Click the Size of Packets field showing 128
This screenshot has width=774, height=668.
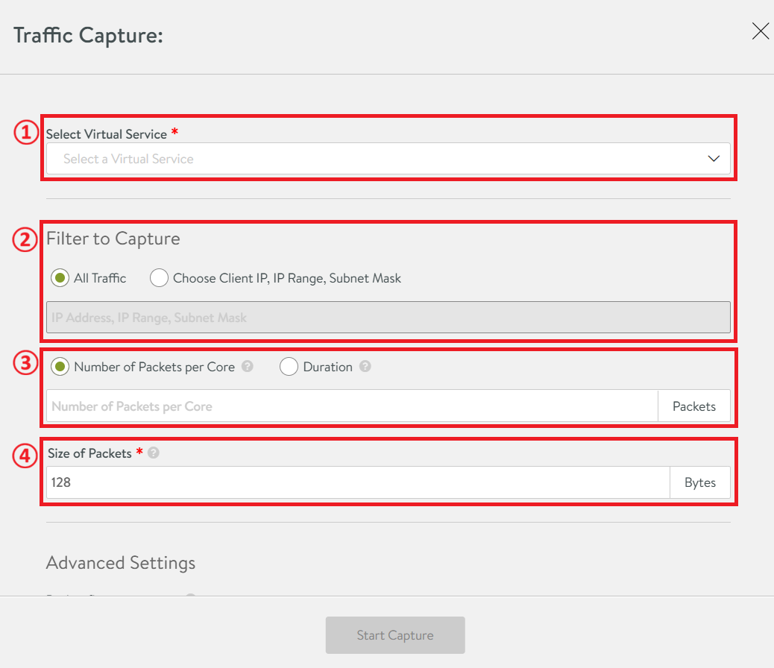point(358,482)
